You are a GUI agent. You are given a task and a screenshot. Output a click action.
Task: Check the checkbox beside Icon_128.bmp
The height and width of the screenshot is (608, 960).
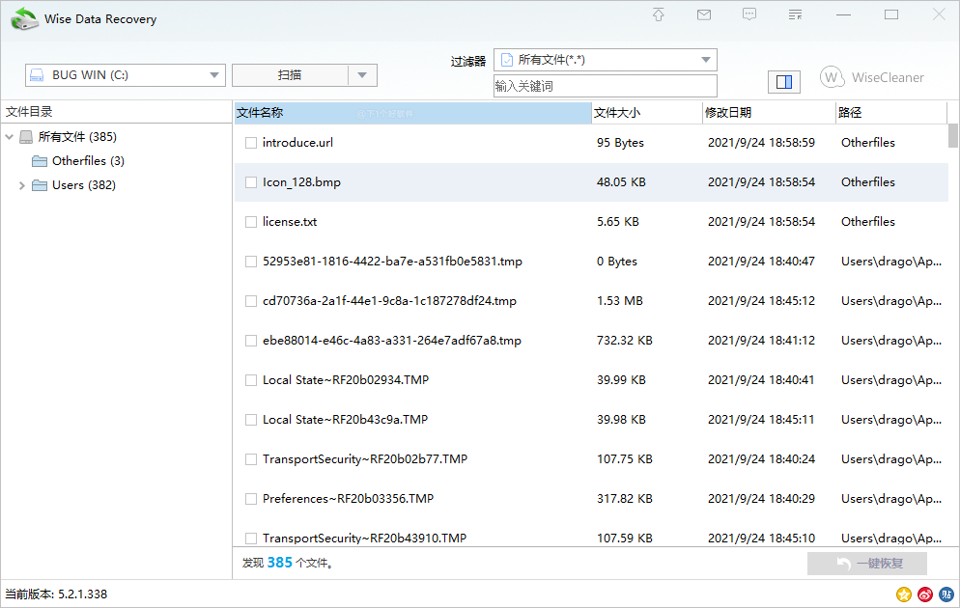pyautogui.click(x=250, y=181)
